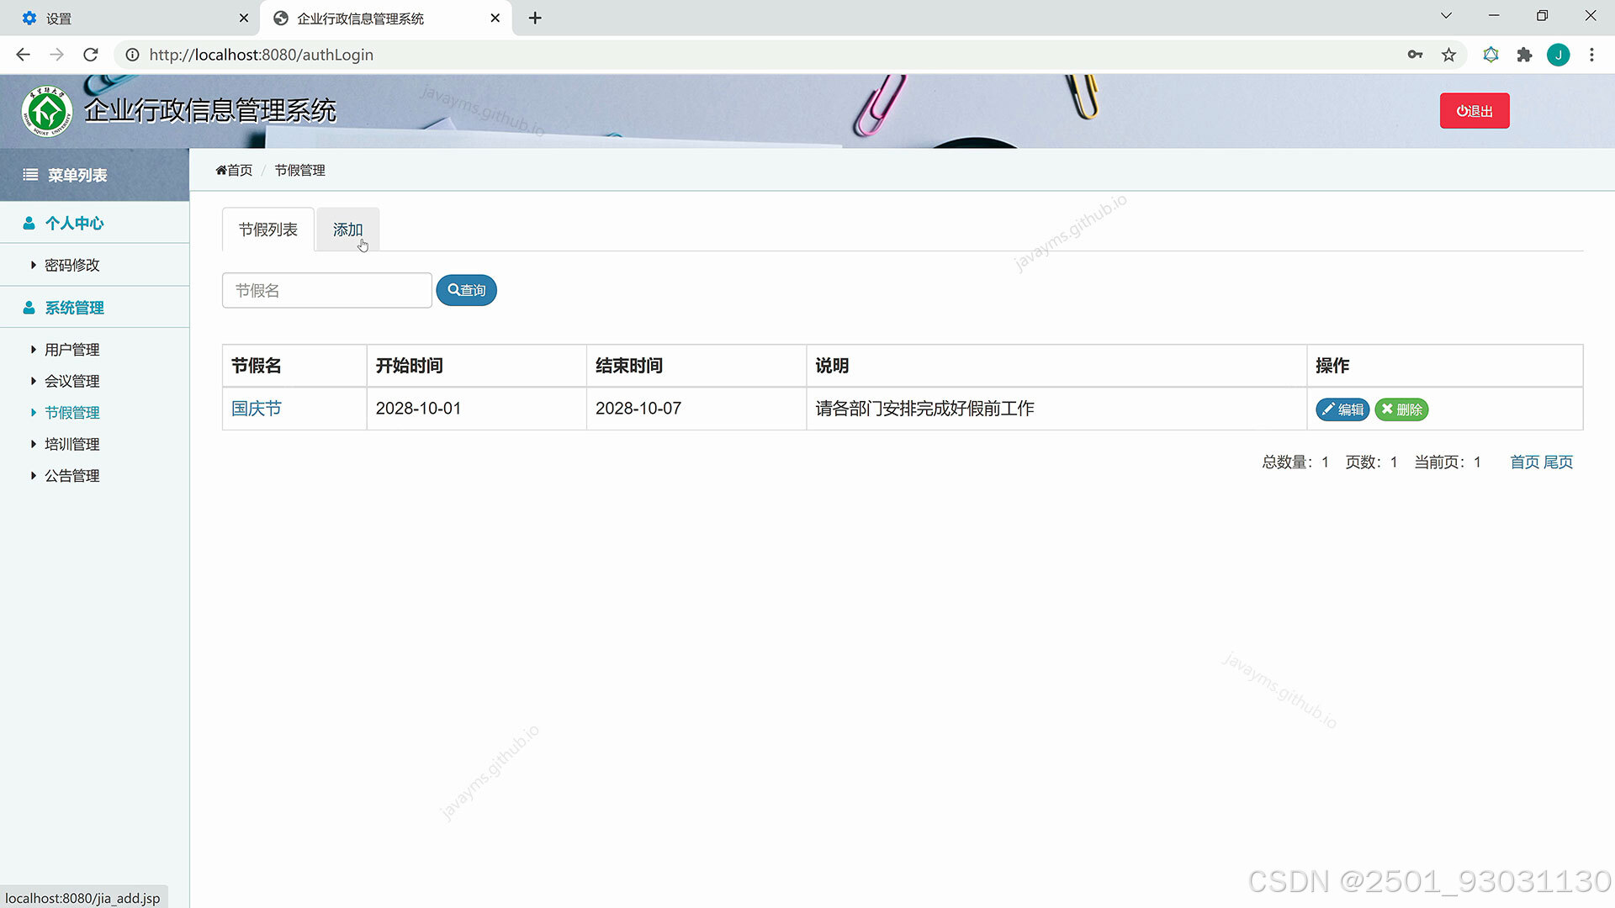Edit the 国庆节 row with 编辑
This screenshot has width=1615, height=908.
point(1342,409)
